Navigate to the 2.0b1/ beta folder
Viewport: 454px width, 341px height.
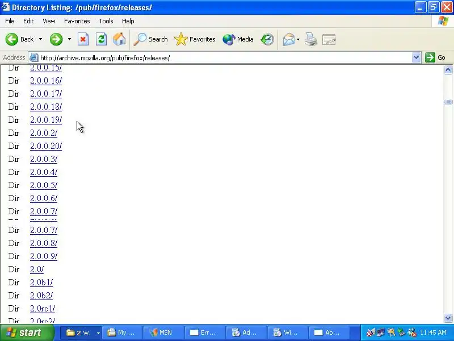pos(41,282)
